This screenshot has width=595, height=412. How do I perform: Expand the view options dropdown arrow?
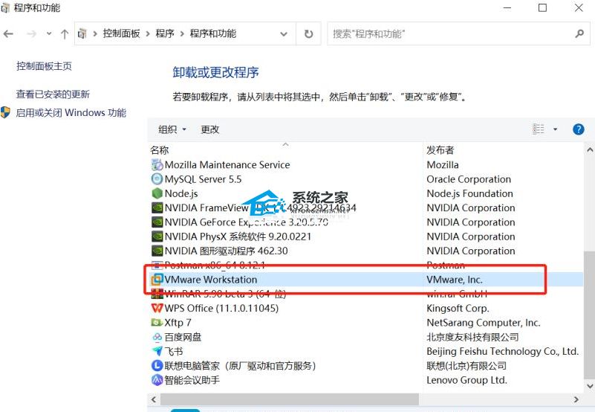[x=555, y=129]
